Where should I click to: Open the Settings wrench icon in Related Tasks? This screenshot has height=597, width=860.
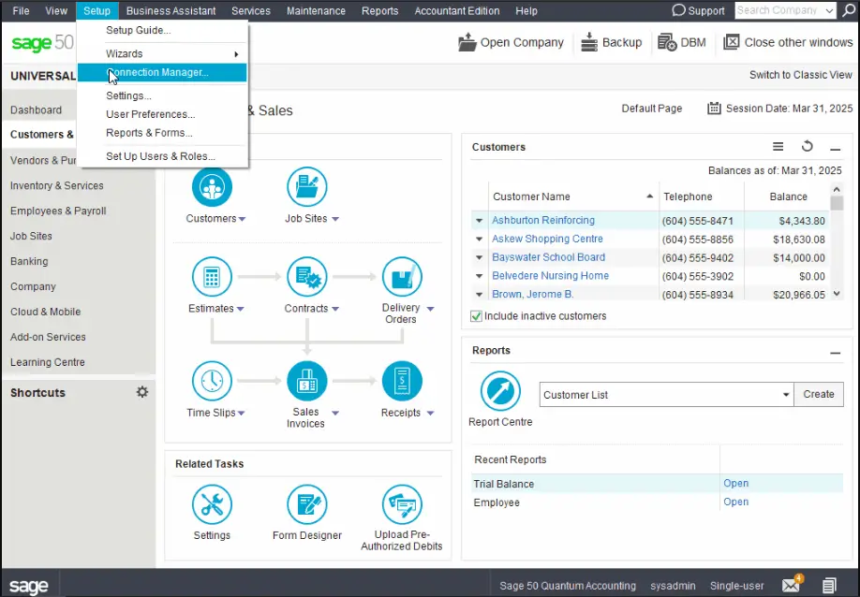pos(212,504)
